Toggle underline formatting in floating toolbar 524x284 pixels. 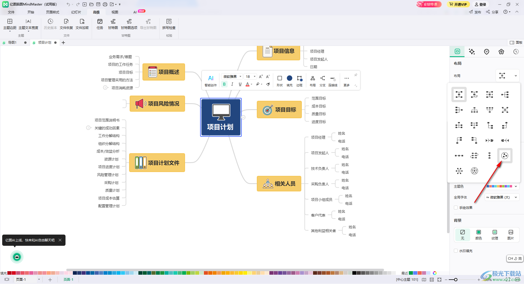point(240,84)
